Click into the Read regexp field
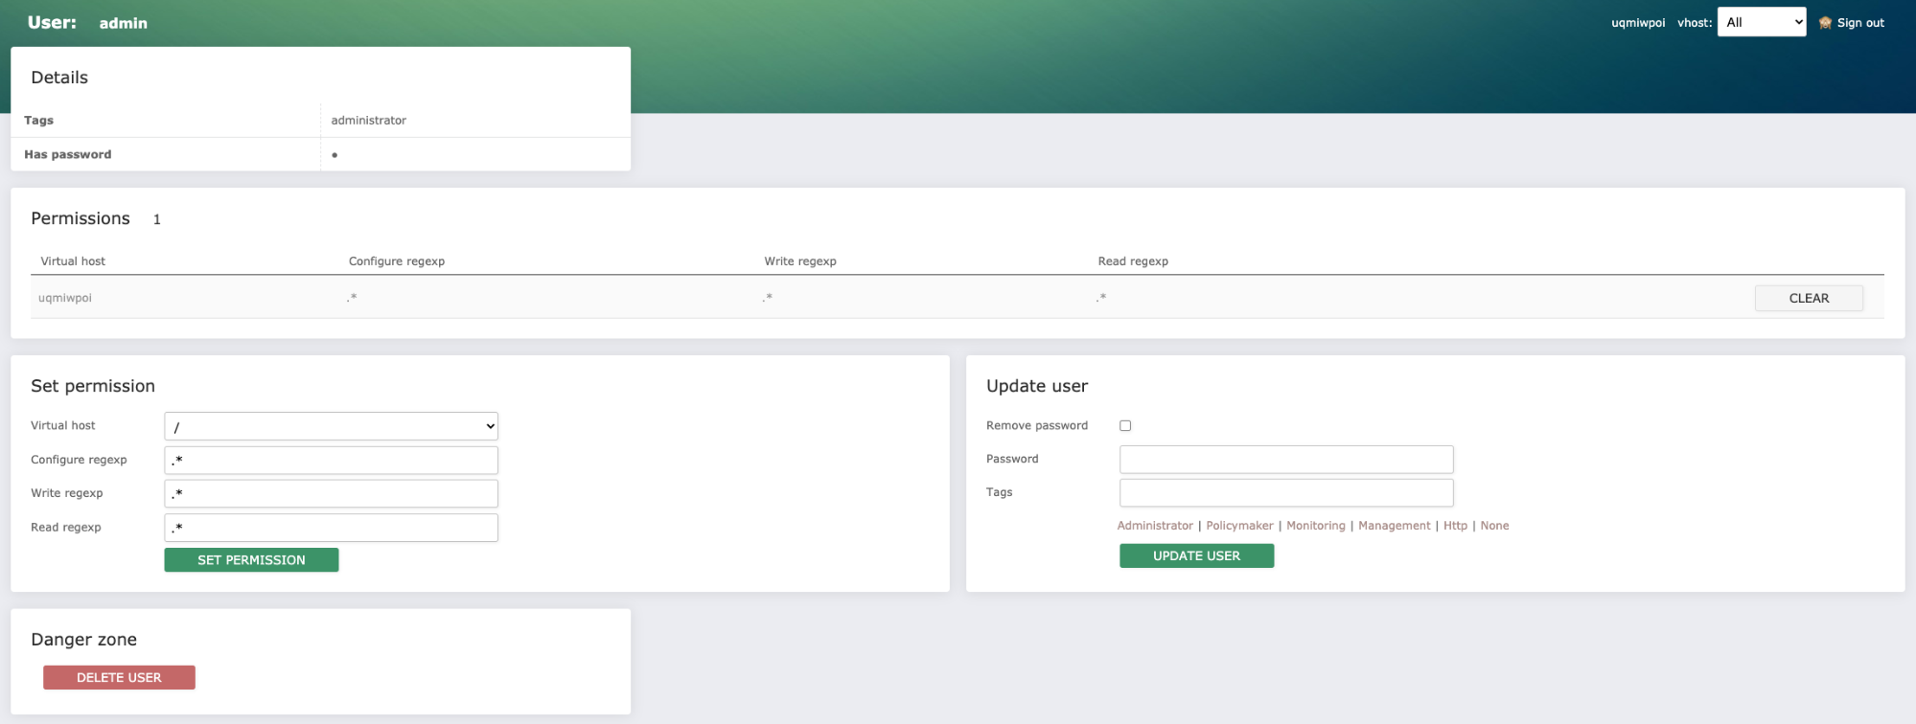This screenshot has height=724, width=1916. 331,528
